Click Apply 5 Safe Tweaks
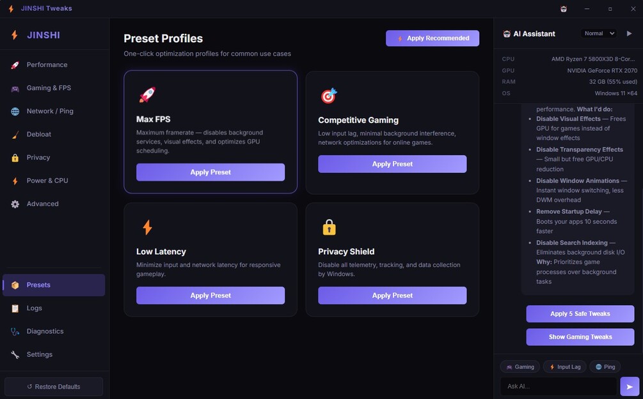The image size is (643, 399). pos(580,314)
